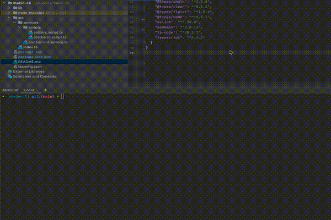
Task: Click the eslintrc.script.ts file icon
Action: [x=30, y=32]
